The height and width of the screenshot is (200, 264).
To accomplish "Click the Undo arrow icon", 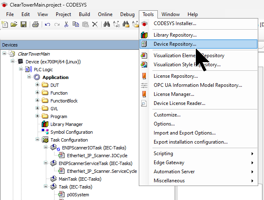I will 47,24.
